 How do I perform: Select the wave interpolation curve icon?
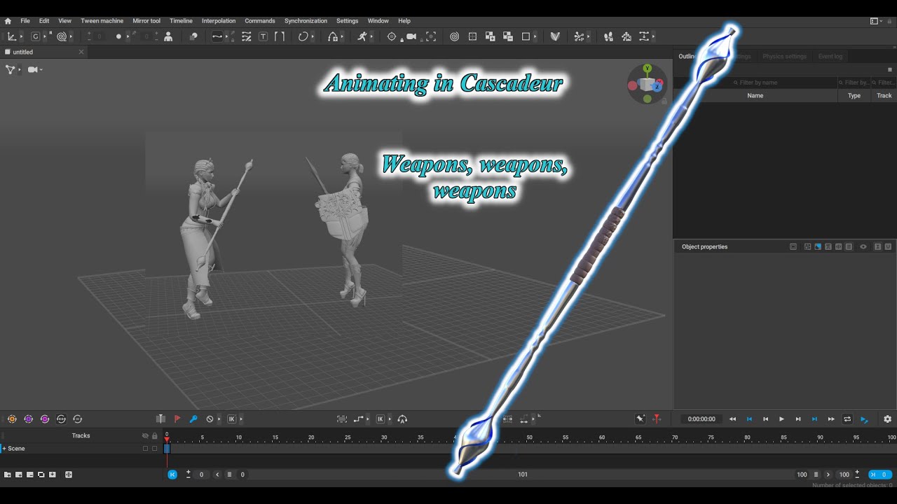pyautogui.click(x=217, y=36)
